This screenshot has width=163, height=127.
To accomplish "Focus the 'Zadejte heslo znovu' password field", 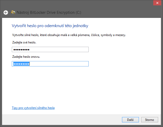I will [x=50, y=64].
